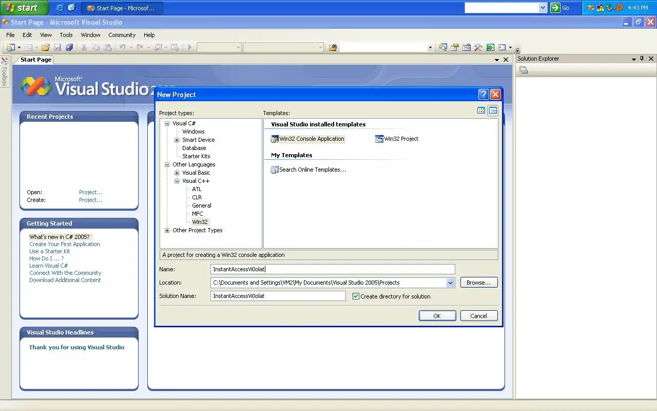Screen dimensions: 657x411
Task: Click OK in New Project dialog
Action: [437, 316]
